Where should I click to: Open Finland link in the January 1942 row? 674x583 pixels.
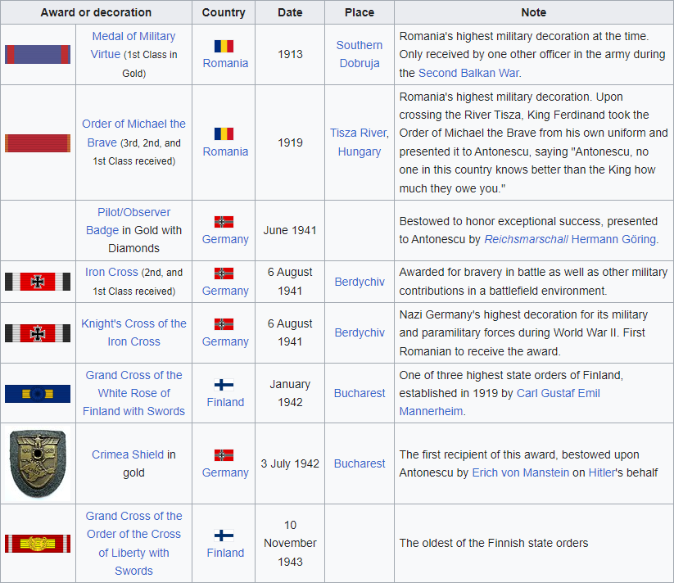[225, 402]
